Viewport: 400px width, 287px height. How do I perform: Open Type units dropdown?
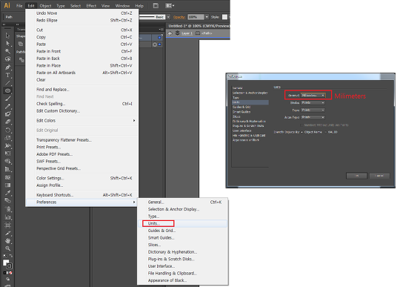tap(313, 110)
